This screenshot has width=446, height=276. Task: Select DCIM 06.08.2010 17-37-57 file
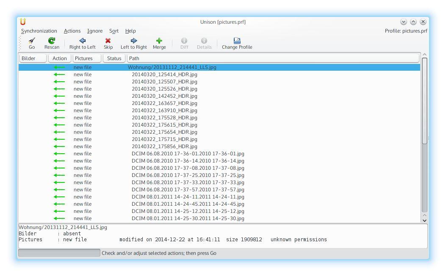coord(188,190)
